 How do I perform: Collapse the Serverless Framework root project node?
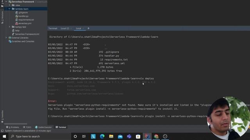[x=6, y=2]
